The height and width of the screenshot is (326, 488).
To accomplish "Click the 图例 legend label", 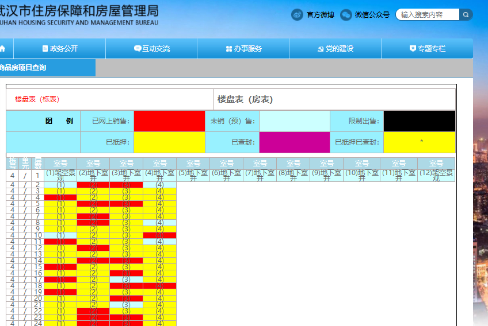I will 59,121.
